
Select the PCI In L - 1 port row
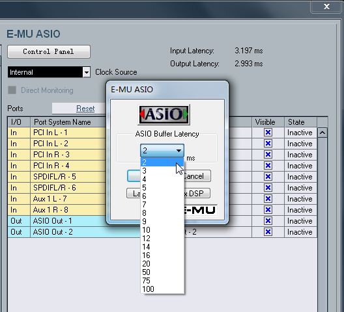point(162,133)
